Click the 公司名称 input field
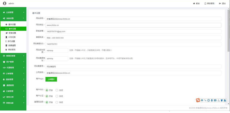The height and width of the screenshot is (113, 230). [x=133, y=73]
